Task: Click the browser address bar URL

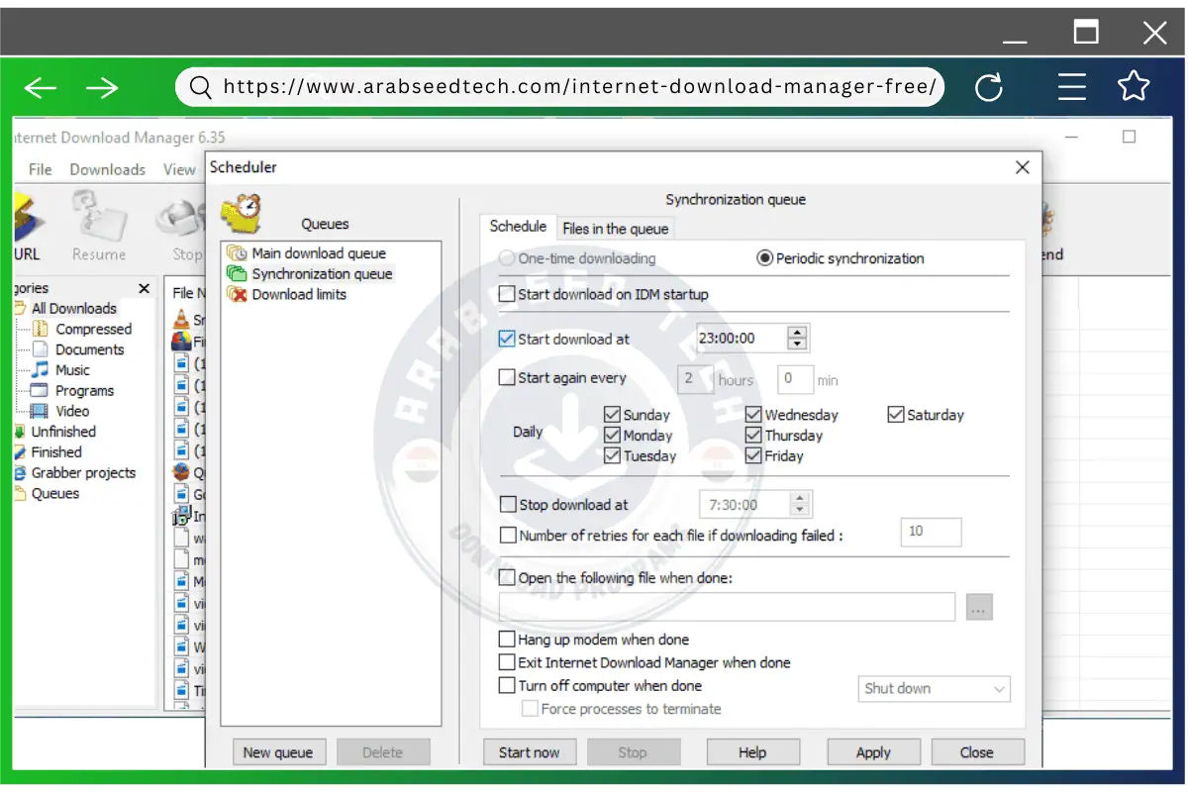Action: click(579, 87)
